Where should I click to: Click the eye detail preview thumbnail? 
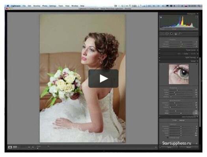179,74
